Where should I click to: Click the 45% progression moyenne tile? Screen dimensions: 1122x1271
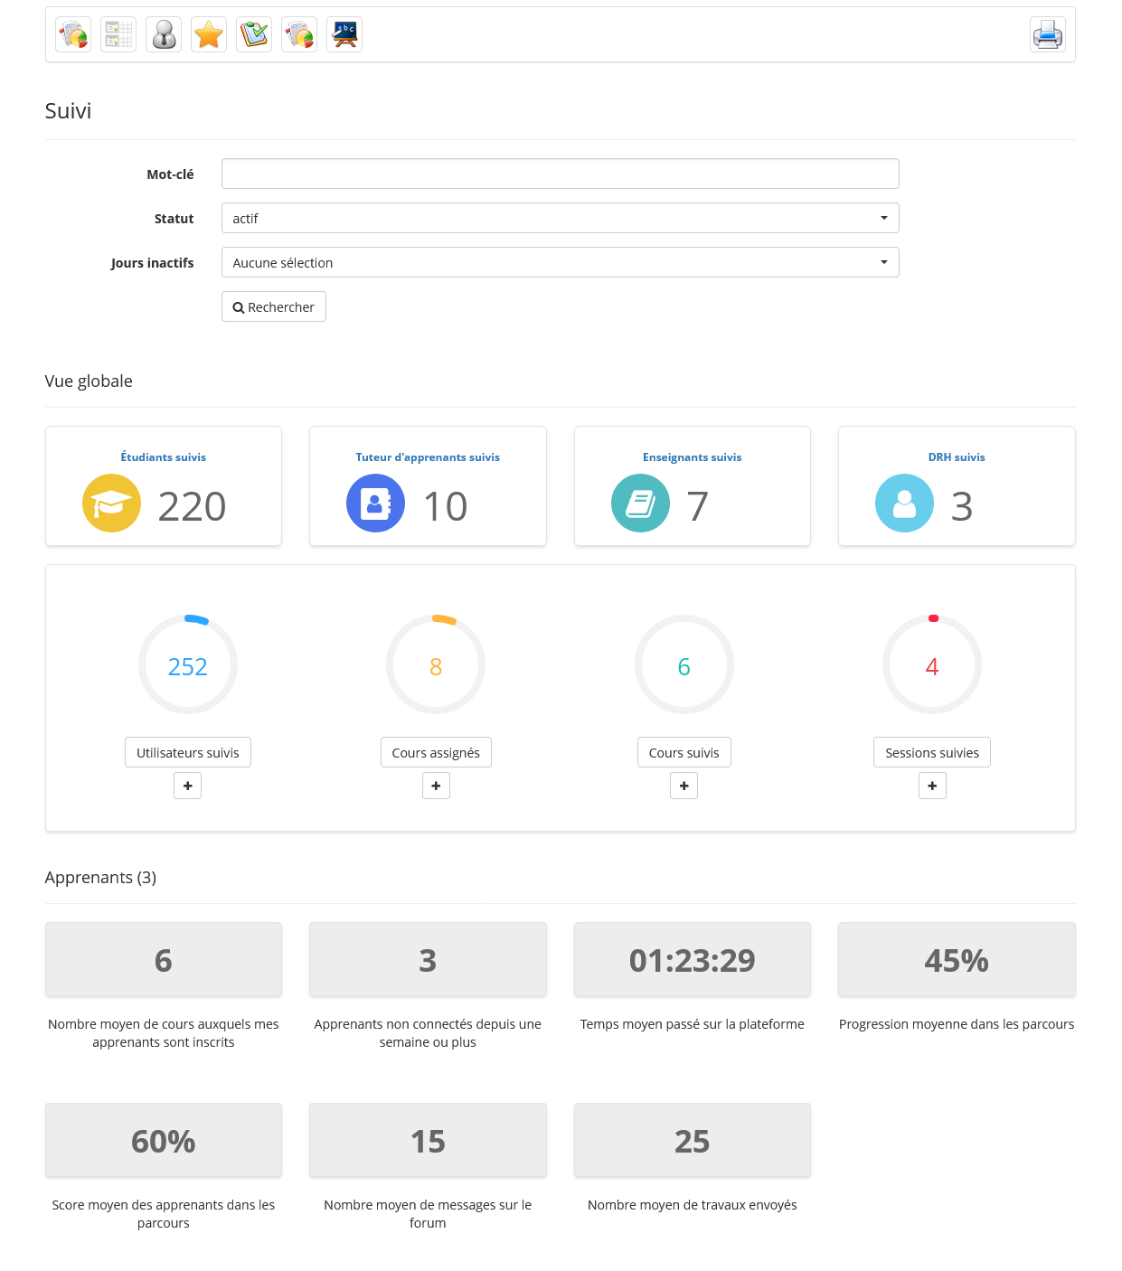[x=956, y=959]
